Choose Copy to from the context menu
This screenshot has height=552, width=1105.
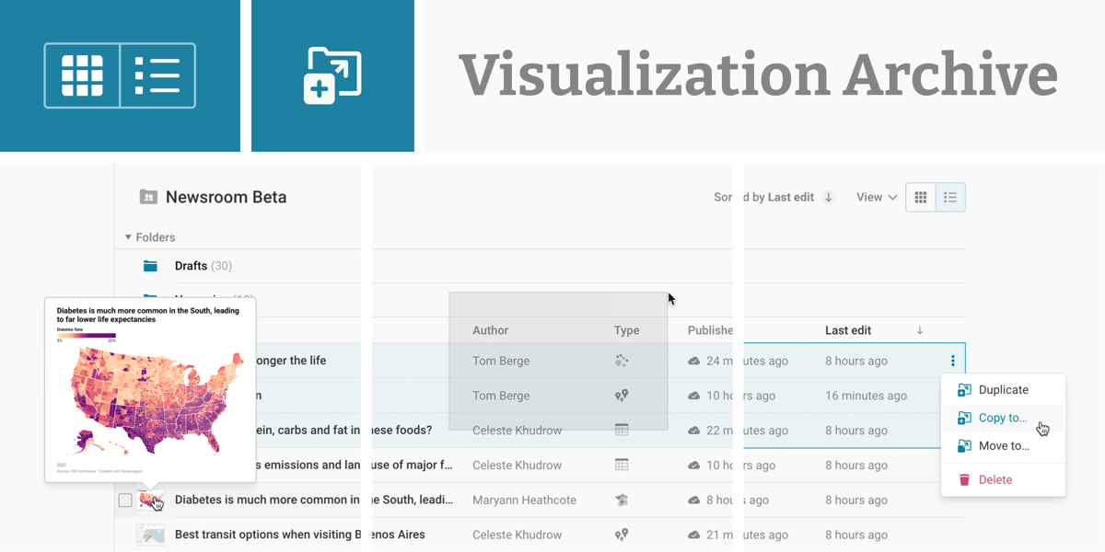click(x=1003, y=418)
